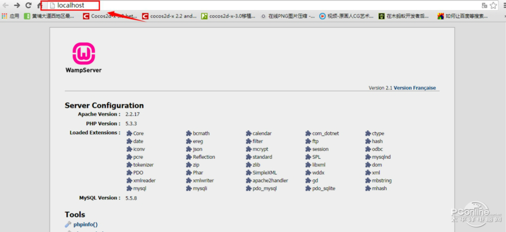The image size is (506, 232).
Task: Click the browser forward arrow
Action: (x=17, y=5)
